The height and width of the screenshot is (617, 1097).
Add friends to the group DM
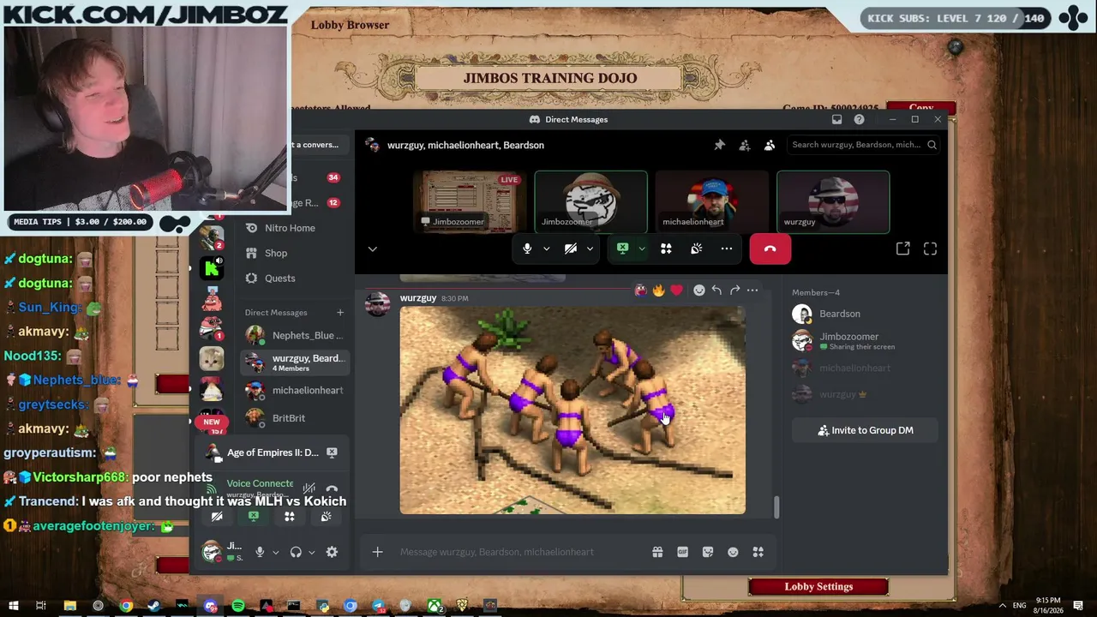(x=745, y=145)
